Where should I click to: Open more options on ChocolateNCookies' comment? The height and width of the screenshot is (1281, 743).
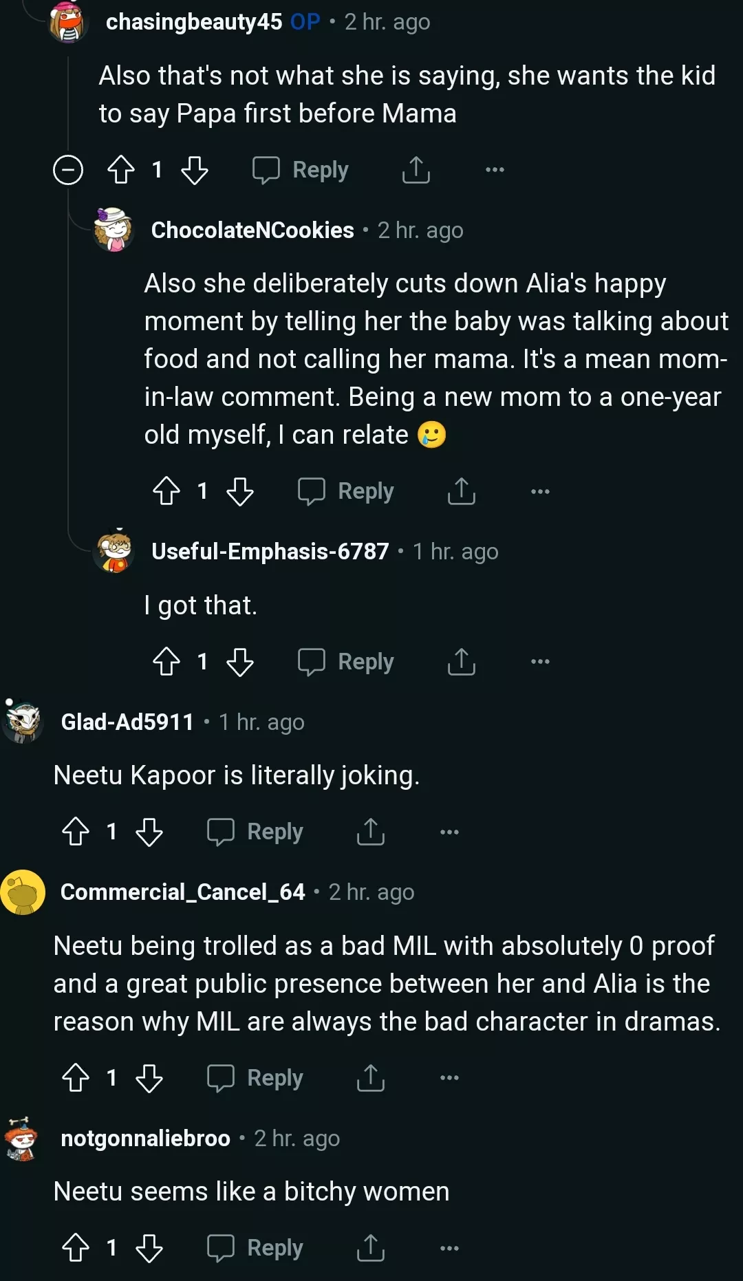tap(540, 491)
